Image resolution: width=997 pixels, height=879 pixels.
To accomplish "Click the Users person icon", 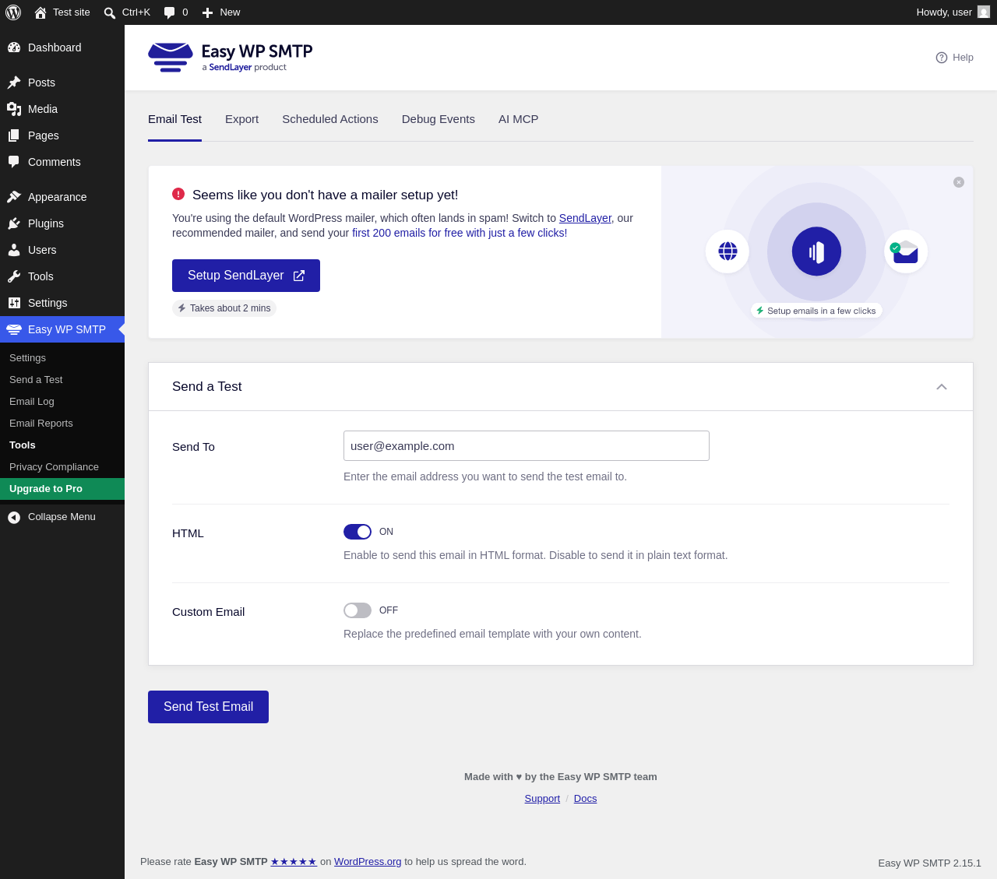I will coord(14,250).
